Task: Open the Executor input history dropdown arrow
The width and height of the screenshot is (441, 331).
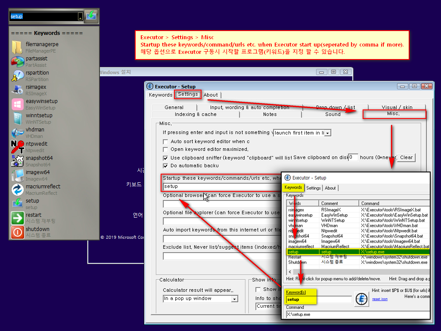Action: 80,17
